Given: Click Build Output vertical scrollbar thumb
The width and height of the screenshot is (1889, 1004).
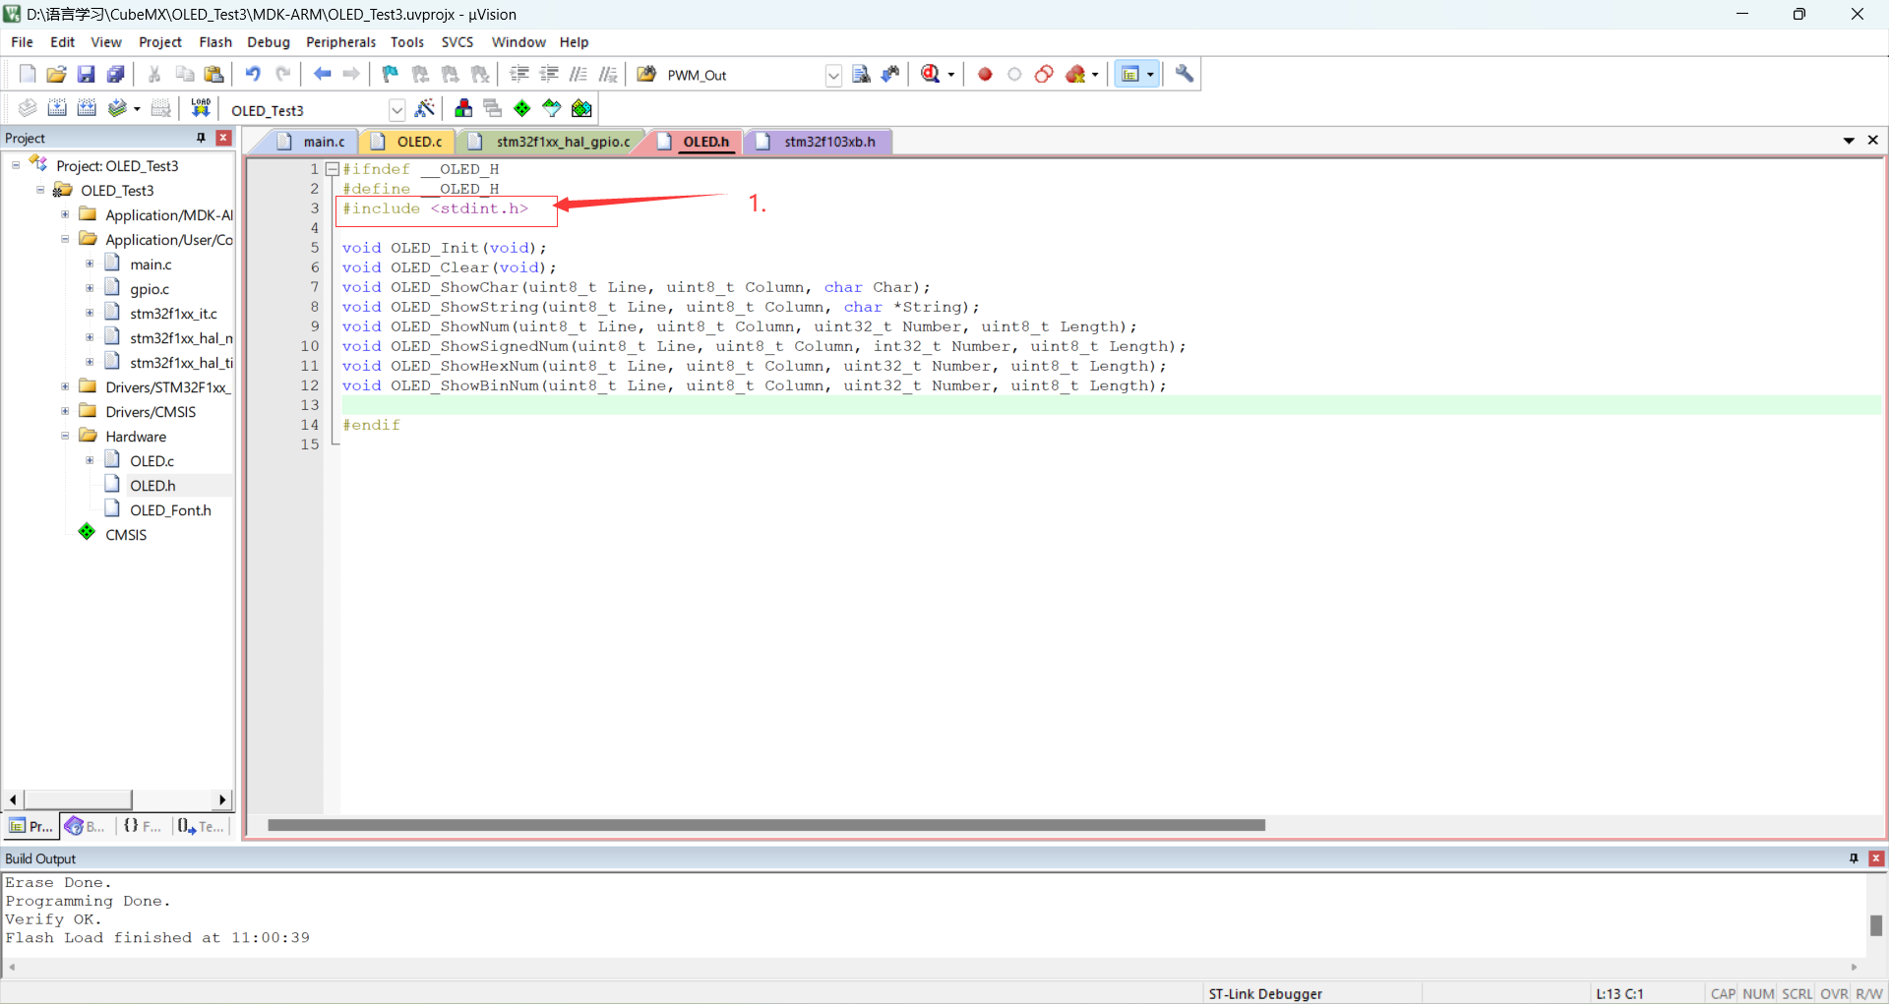Looking at the screenshot, I should tap(1876, 925).
